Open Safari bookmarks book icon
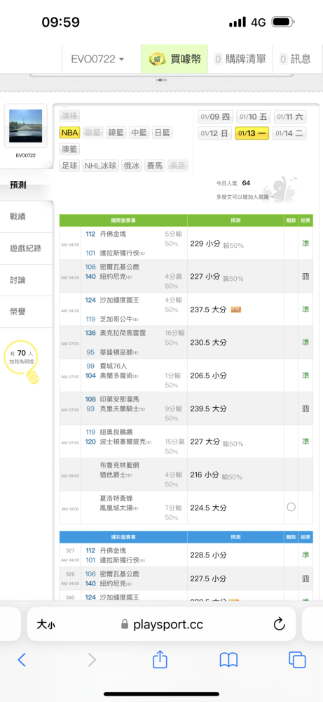The image size is (323, 702). click(x=228, y=660)
